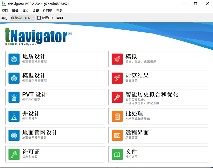Open 智能历史拟合和优化 module by its title
This screenshot has width=213, height=168.
(152, 94)
